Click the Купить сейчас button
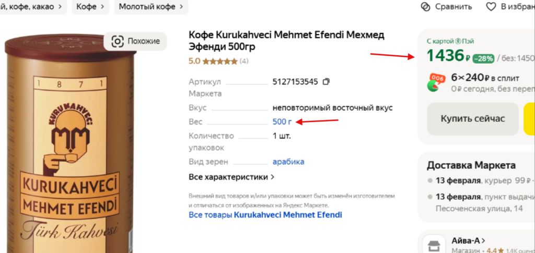Screen dimensions: 535x253 pyautogui.click(x=472, y=119)
